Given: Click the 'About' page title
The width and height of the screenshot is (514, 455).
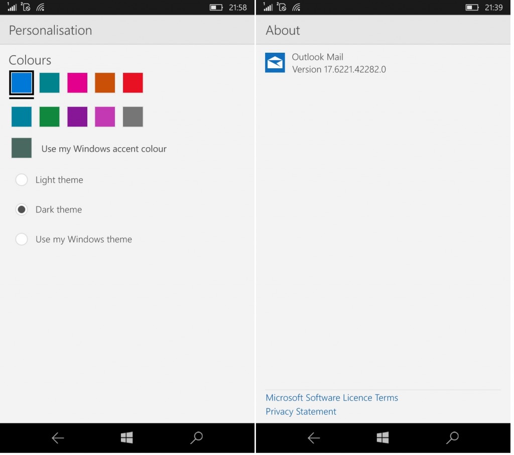Looking at the screenshot, I should click(283, 31).
